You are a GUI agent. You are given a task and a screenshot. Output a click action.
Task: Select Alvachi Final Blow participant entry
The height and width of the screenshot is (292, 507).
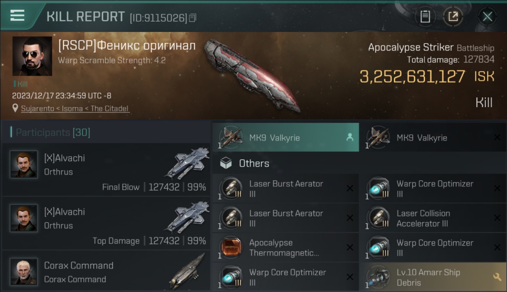[106, 170]
